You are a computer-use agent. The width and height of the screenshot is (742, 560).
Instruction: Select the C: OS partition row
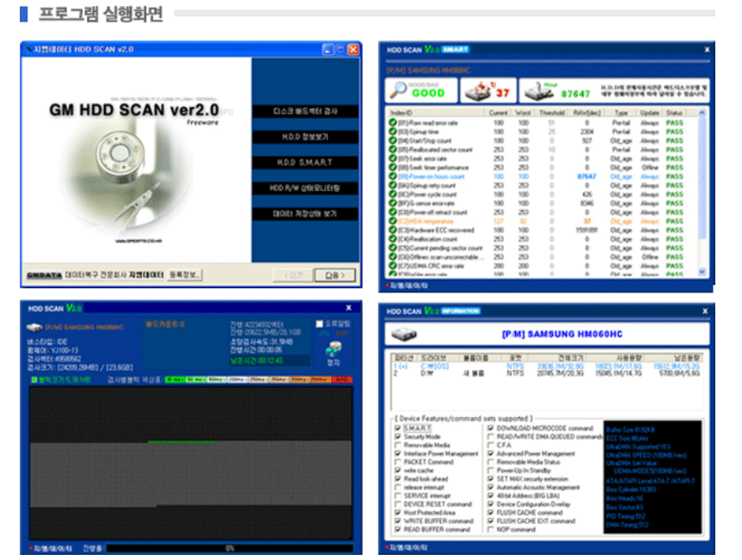[x=548, y=366]
